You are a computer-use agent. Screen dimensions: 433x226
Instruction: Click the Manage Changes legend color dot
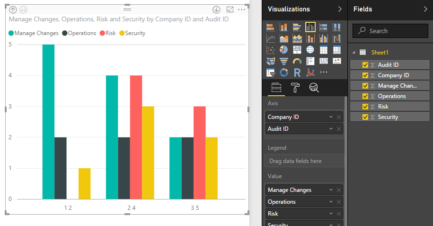coord(11,33)
